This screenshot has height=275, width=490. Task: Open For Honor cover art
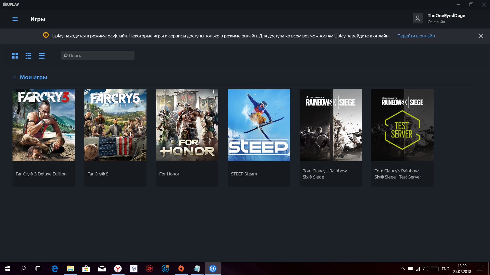coord(187,125)
